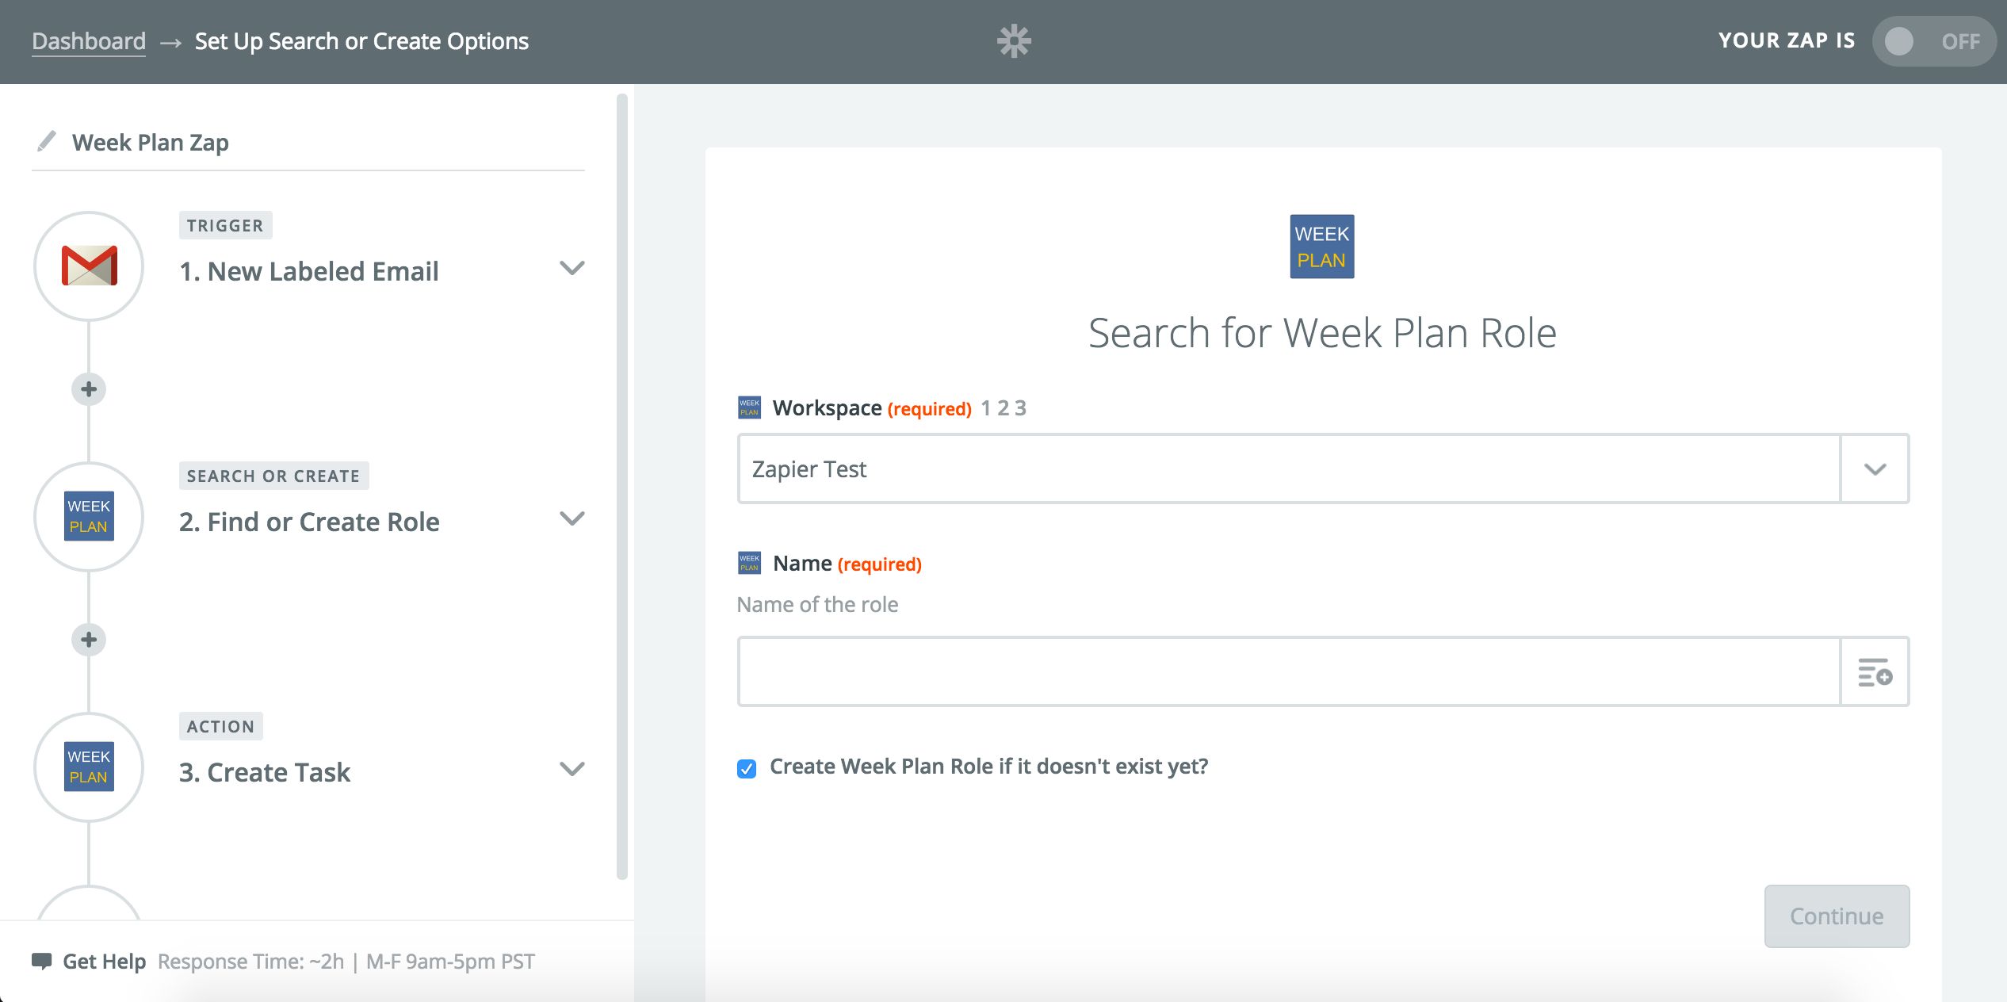Viewport: 2007px width, 1002px height.
Task: Click the Week Plan Zap title
Action: click(x=151, y=143)
